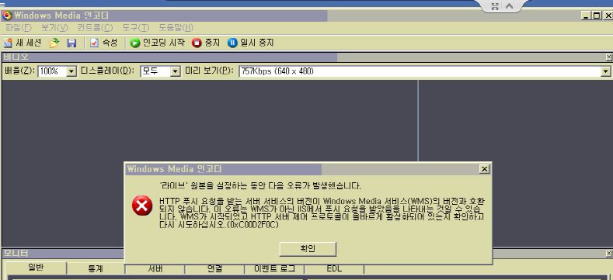
Task: Switch to the Statistics (통계) tab
Action: tap(96, 268)
